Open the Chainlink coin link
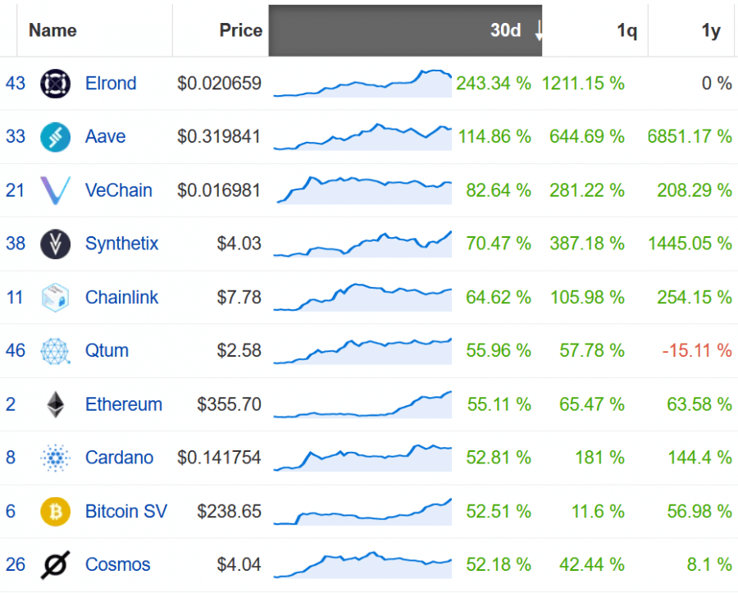 (x=122, y=297)
